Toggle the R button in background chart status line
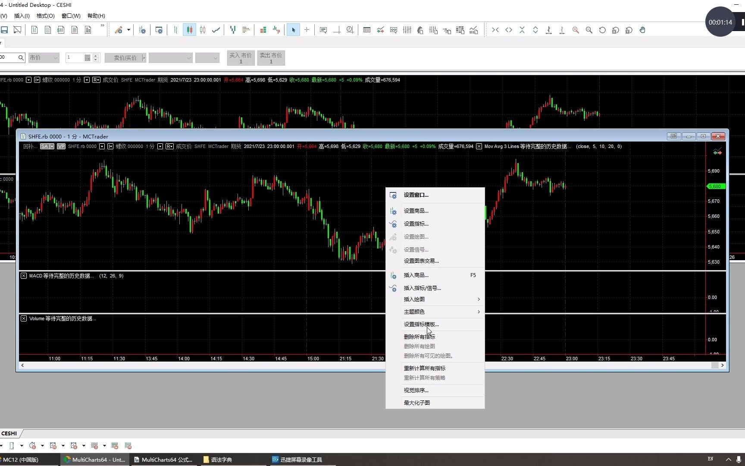The image size is (745, 466). 96,80
